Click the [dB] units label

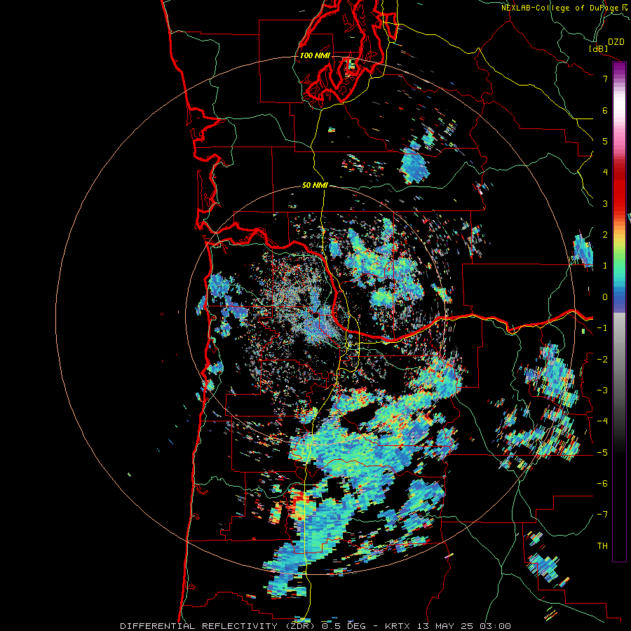coord(598,48)
